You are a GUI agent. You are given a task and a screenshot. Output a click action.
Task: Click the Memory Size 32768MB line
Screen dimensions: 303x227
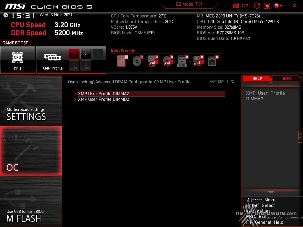click(x=219, y=27)
